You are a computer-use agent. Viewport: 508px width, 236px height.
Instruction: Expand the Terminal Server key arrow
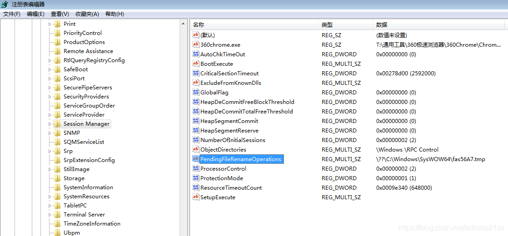(x=50, y=214)
